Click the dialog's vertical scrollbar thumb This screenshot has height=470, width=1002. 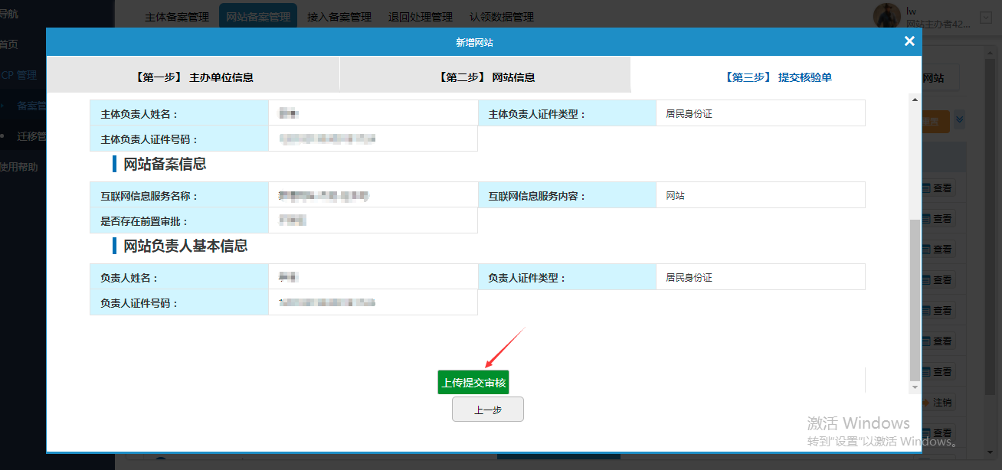click(914, 299)
